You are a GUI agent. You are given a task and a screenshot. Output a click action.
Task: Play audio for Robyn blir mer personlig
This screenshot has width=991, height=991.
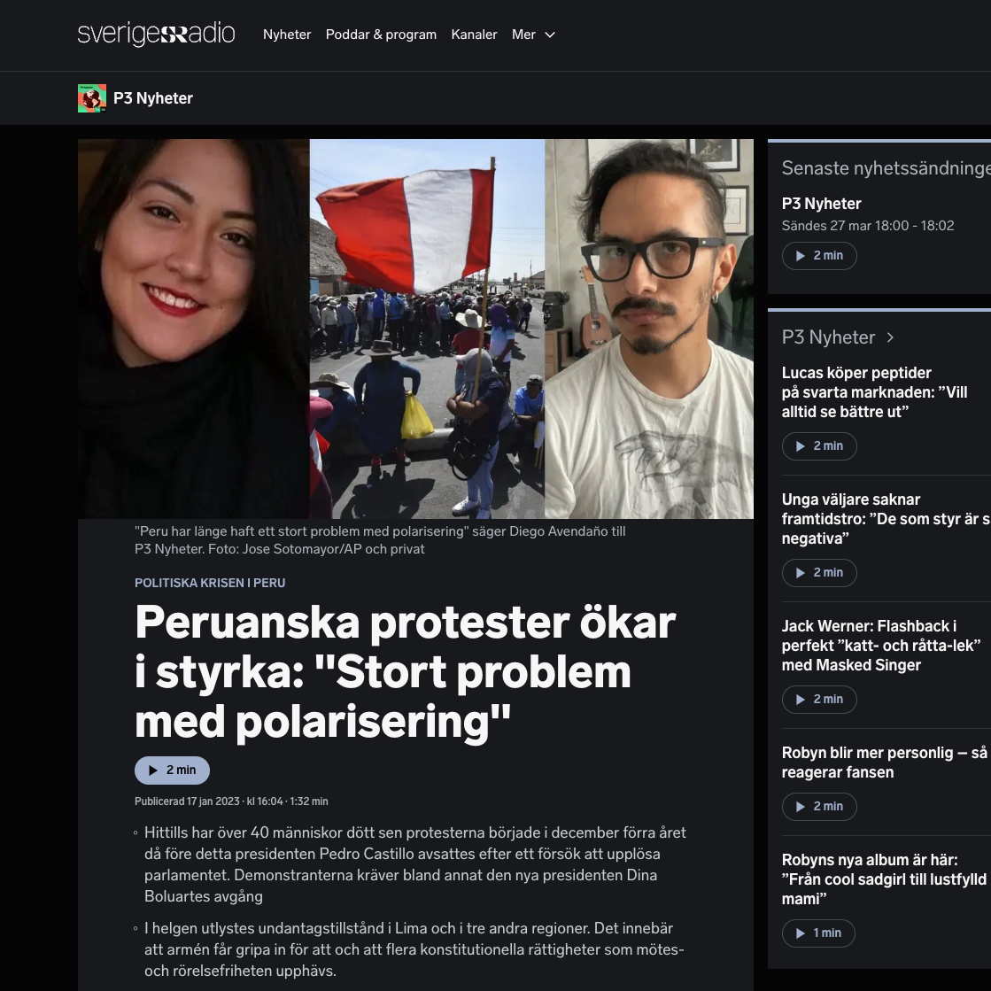click(x=819, y=807)
